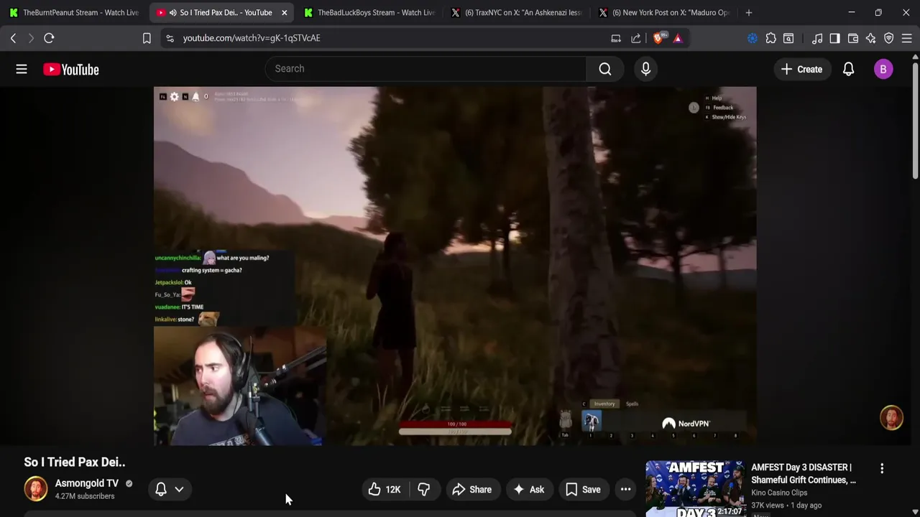Open the YouTube guide hamburger menu

22,69
